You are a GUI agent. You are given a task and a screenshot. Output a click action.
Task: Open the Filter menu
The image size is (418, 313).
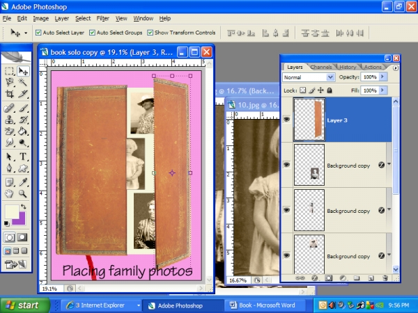103,18
